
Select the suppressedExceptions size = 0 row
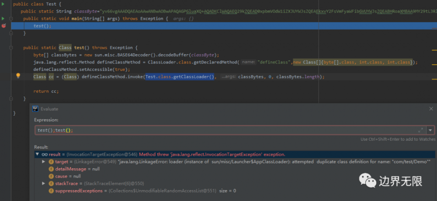coord(235,191)
